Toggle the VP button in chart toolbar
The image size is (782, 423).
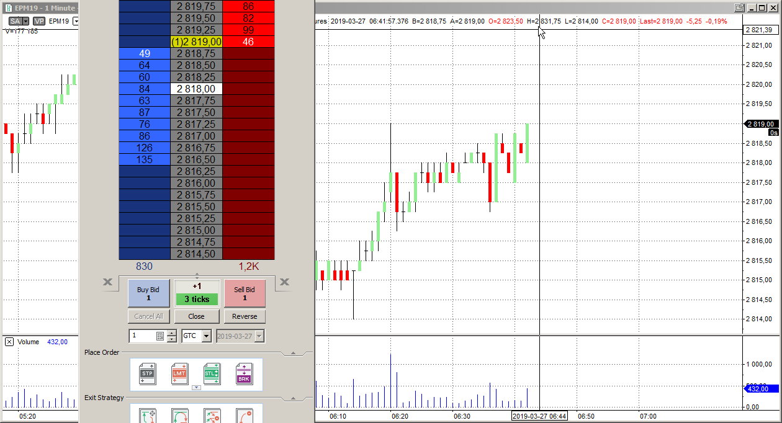(x=39, y=21)
